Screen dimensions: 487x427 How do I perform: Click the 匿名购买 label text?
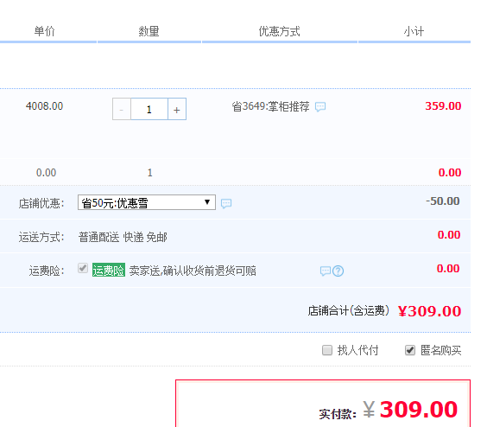tap(440, 350)
